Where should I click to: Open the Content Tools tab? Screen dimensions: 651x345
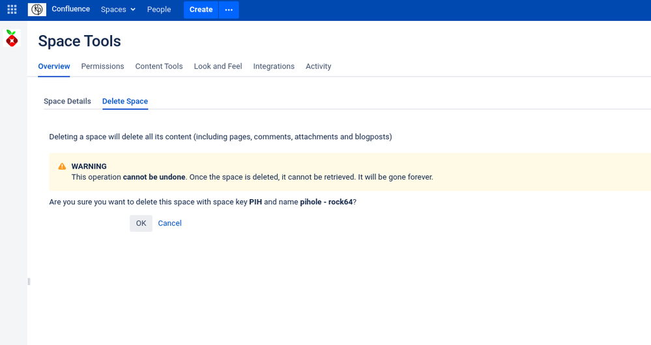tap(159, 66)
